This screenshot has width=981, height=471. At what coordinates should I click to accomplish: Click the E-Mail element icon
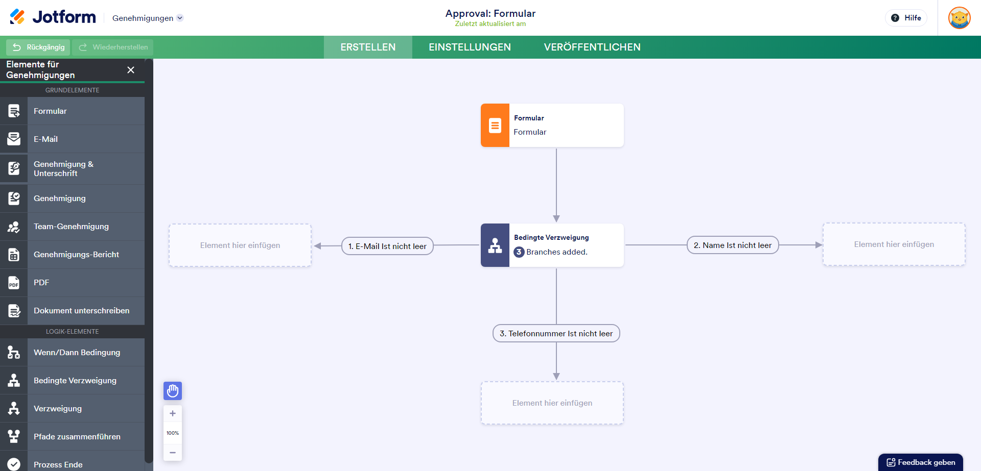(x=14, y=139)
